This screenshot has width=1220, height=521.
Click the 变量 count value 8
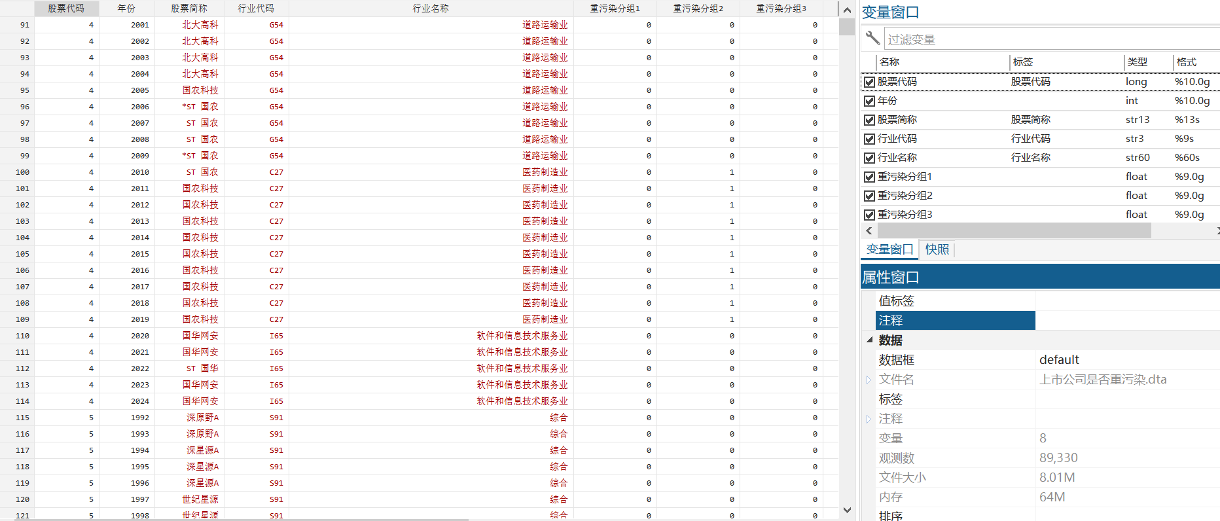1043,439
